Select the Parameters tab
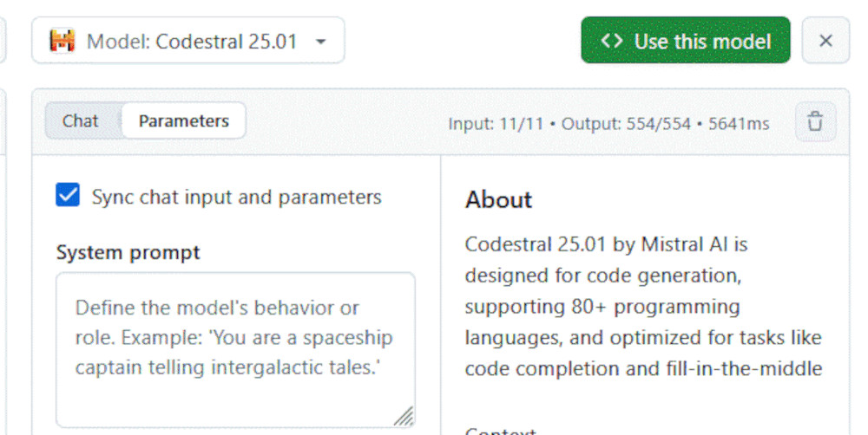The image size is (868, 435). [x=183, y=121]
